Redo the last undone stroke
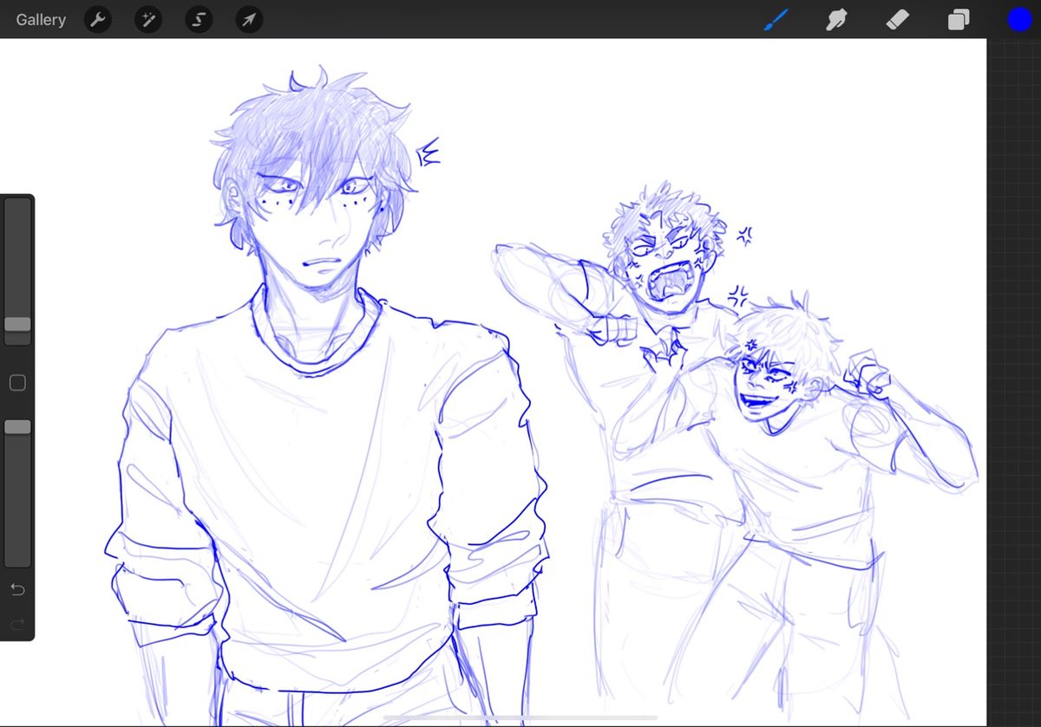The image size is (1041, 727). pyautogui.click(x=17, y=624)
